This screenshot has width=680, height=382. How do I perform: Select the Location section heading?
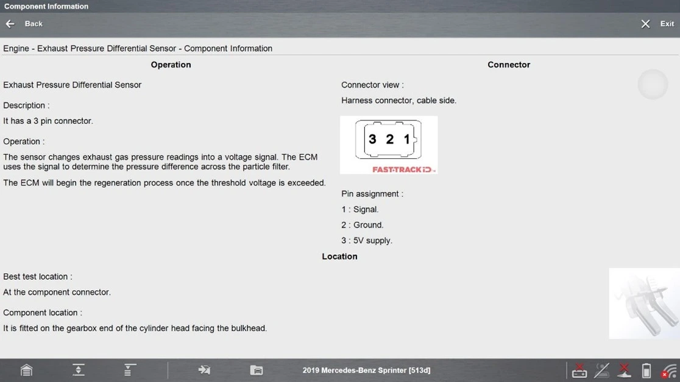coord(339,256)
